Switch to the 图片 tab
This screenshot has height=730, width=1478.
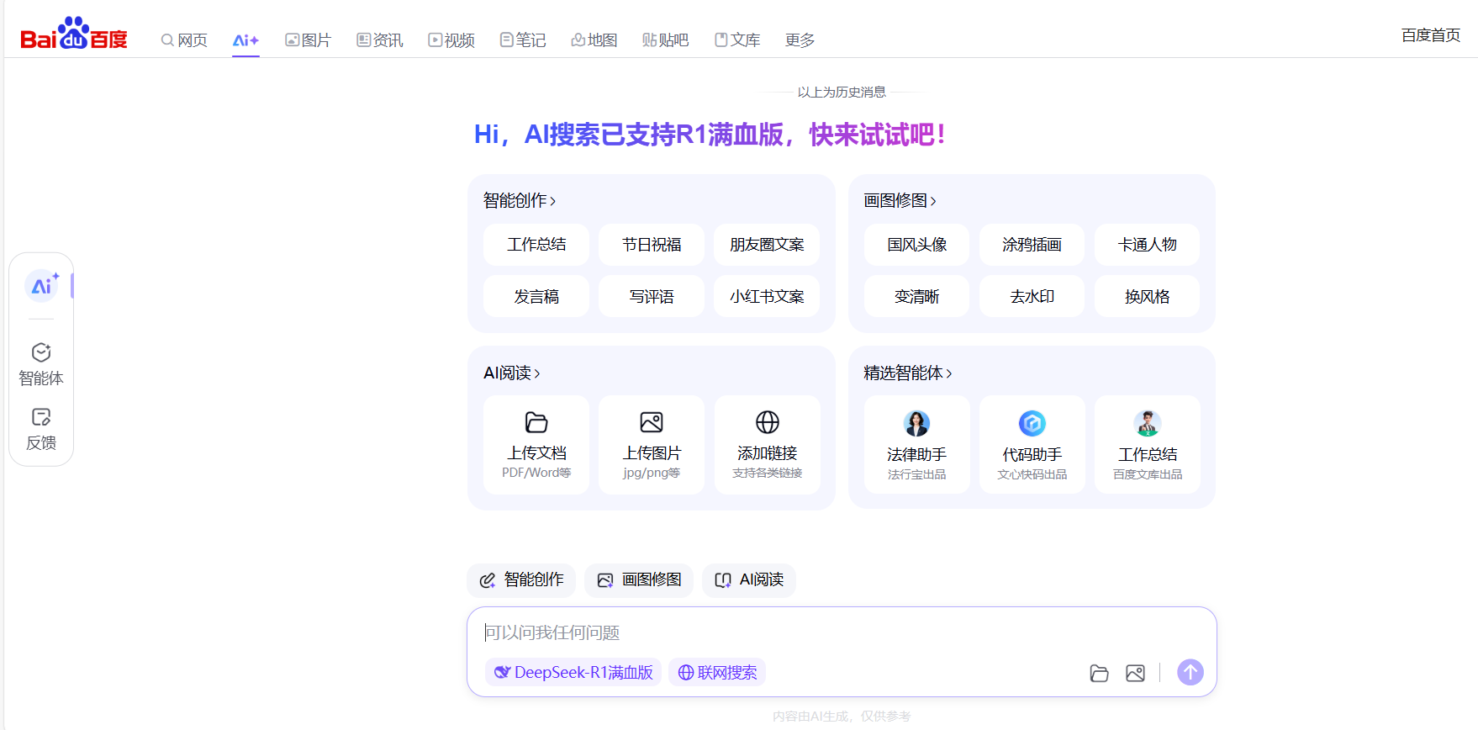pos(308,40)
